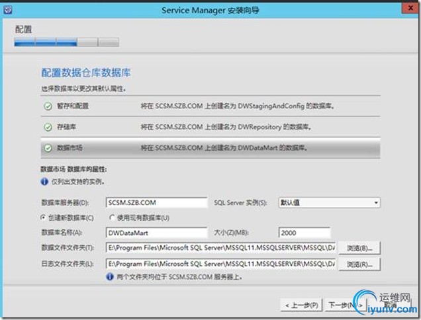Click the DWStagingAndConfig description text
Screen dimensions: 421x320
(x=238, y=106)
